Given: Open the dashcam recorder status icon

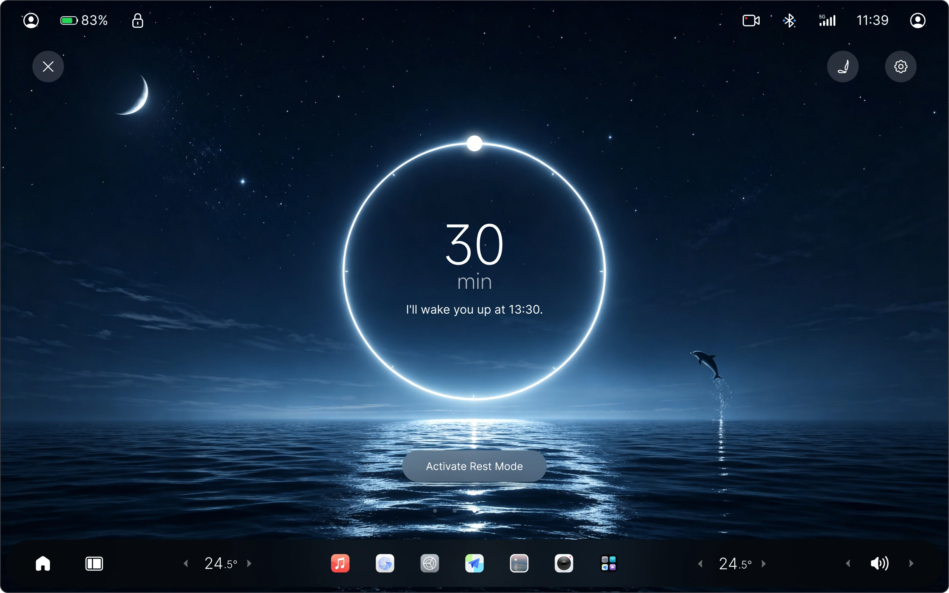Looking at the screenshot, I should coord(751,20).
